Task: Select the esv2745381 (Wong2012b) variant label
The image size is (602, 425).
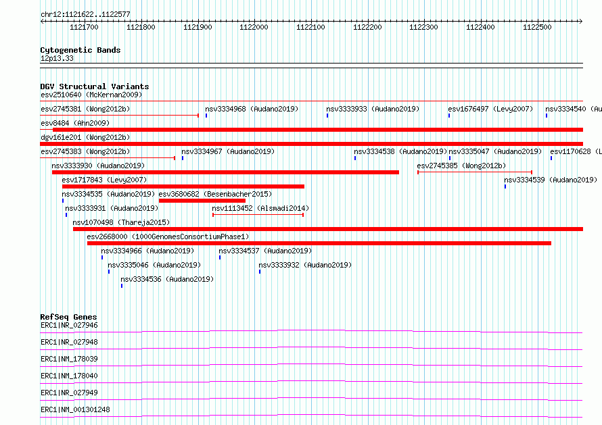Action: 85,109
